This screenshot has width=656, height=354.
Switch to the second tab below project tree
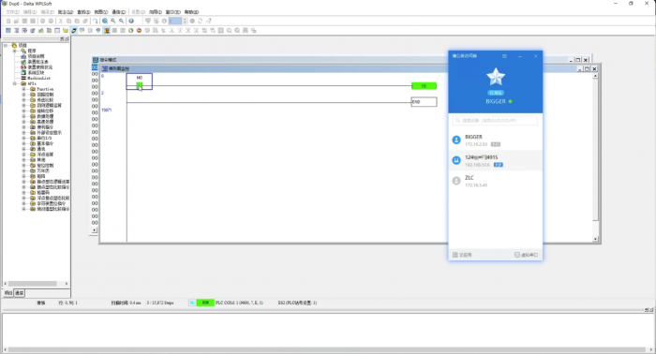(20, 293)
